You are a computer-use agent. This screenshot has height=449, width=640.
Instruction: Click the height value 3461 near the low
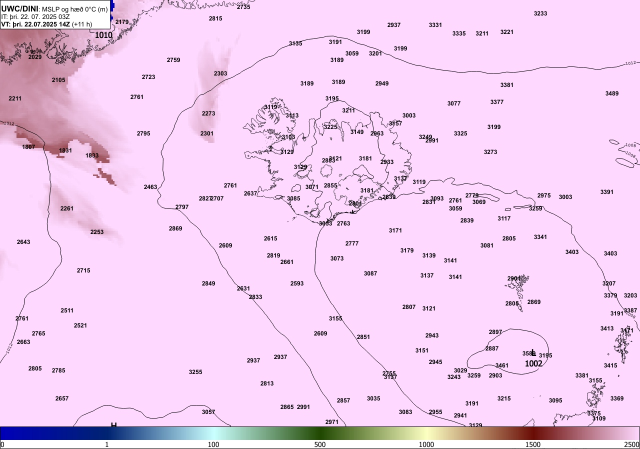coord(502,365)
